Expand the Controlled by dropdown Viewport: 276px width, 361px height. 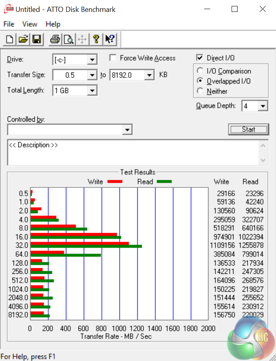click(127, 130)
